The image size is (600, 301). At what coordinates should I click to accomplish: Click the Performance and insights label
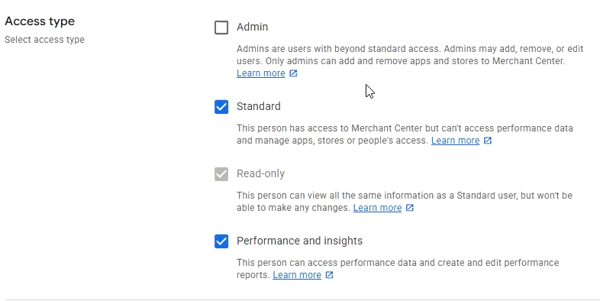pyautogui.click(x=299, y=241)
